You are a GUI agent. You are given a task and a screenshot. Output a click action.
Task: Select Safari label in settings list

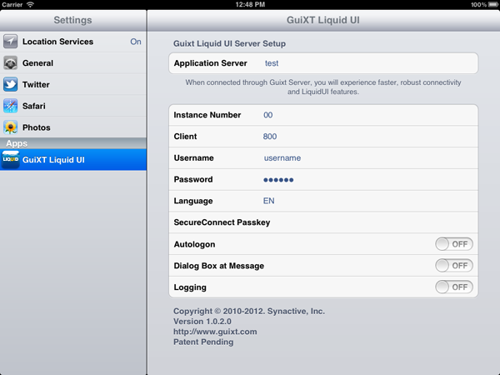tap(34, 106)
